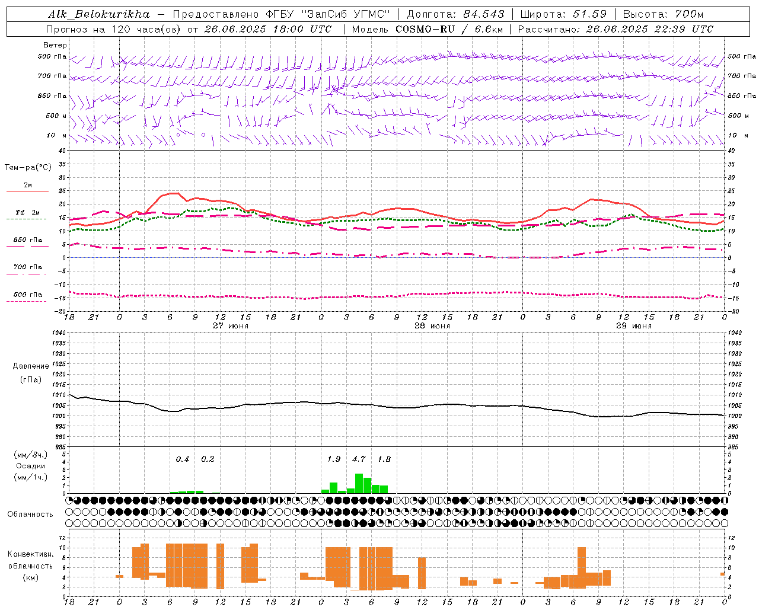Click the 'Предоставлено ФГБУ "ЗапСиб УГМС"' text

click(282, 14)
